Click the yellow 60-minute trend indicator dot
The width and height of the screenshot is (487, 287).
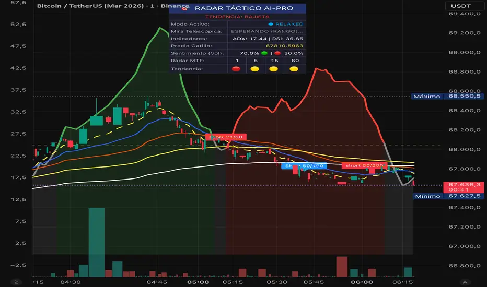[294, 69]
